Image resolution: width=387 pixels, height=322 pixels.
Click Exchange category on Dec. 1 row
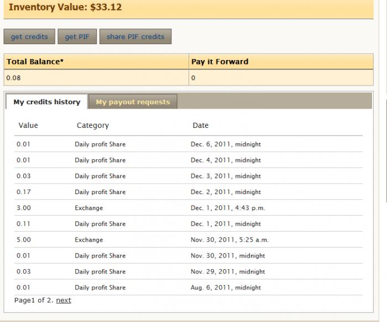tap(89, 208)
